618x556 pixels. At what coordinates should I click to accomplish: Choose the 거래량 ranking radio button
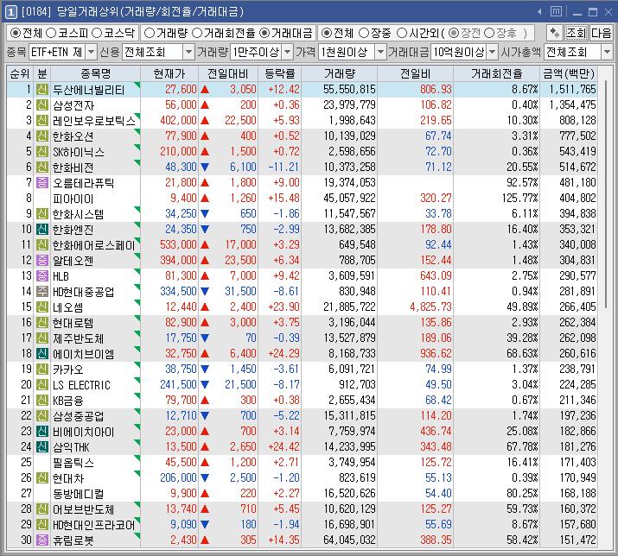(150, 33)
